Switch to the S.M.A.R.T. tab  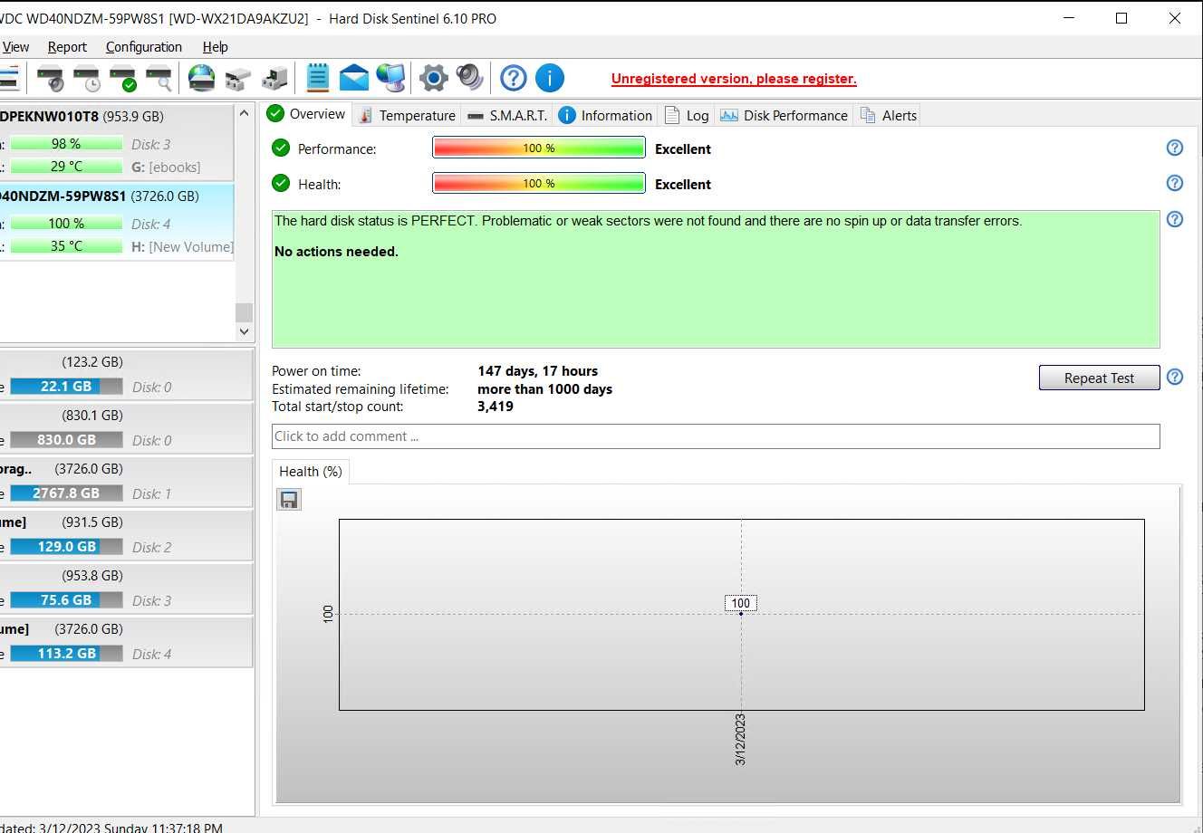[x=507, y=115]
